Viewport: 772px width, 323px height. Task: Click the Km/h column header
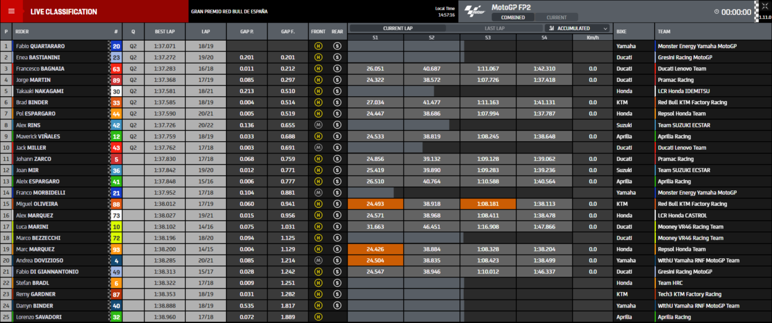pos(592,38)
